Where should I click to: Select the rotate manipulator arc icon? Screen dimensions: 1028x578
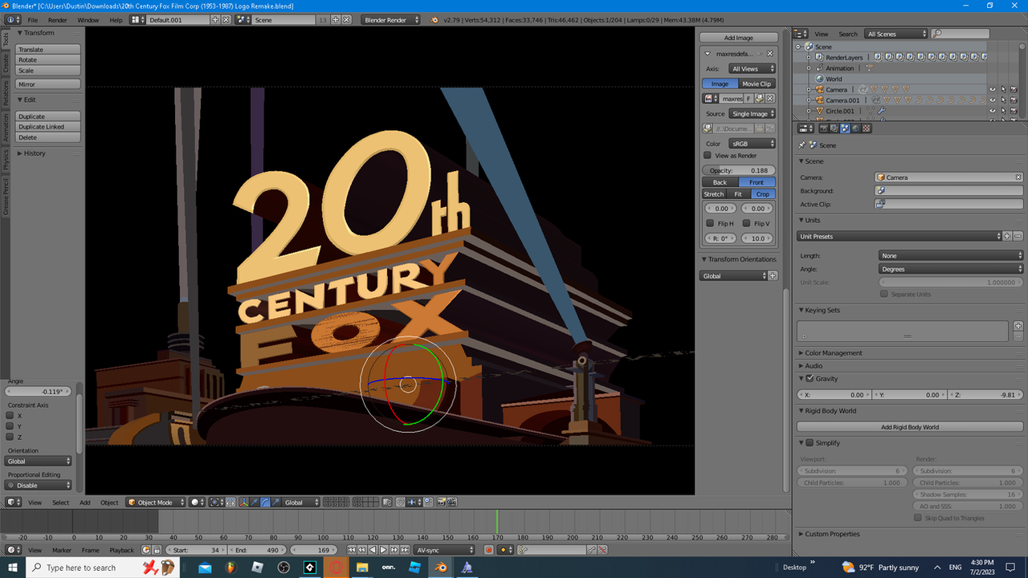click(265, 502)
